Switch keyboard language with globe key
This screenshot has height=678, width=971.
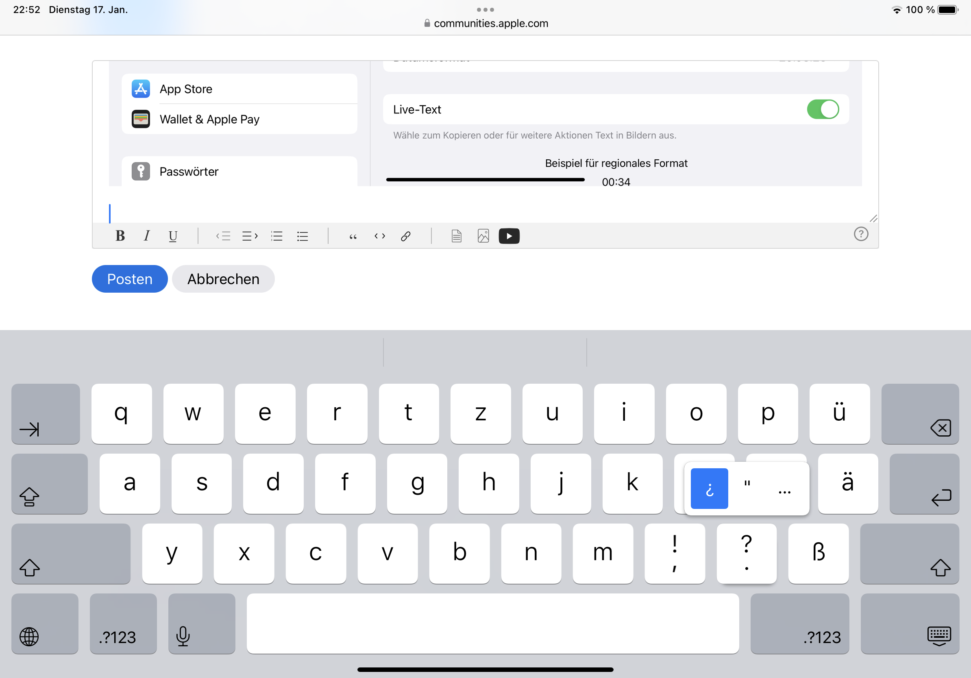[x=44, y=624]
